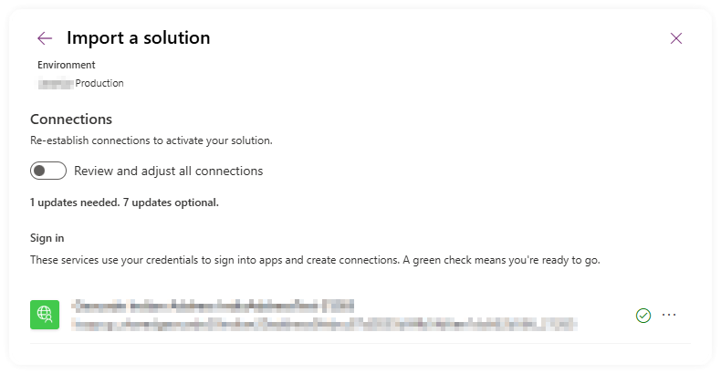Go back using the purple arrow
The image size is (721, 374).
(x=45, y=38)
